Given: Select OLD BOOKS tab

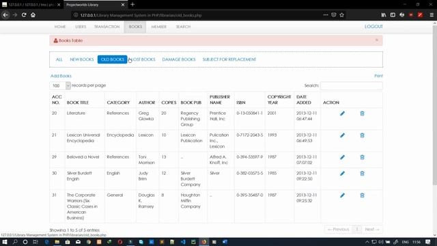Looking at the screenshot, I should (x=112, y=59).
